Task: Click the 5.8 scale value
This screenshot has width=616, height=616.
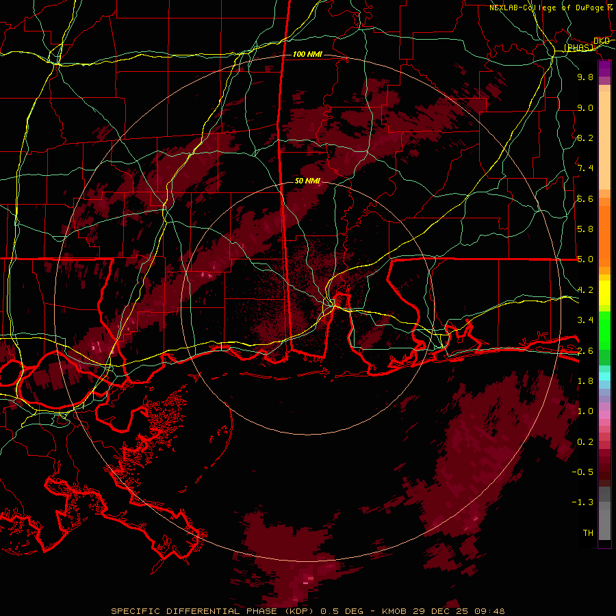Action: (585, 229)
